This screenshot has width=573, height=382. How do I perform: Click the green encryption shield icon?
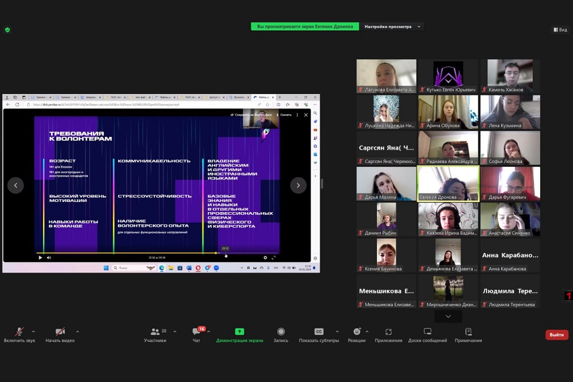(7, 30)
